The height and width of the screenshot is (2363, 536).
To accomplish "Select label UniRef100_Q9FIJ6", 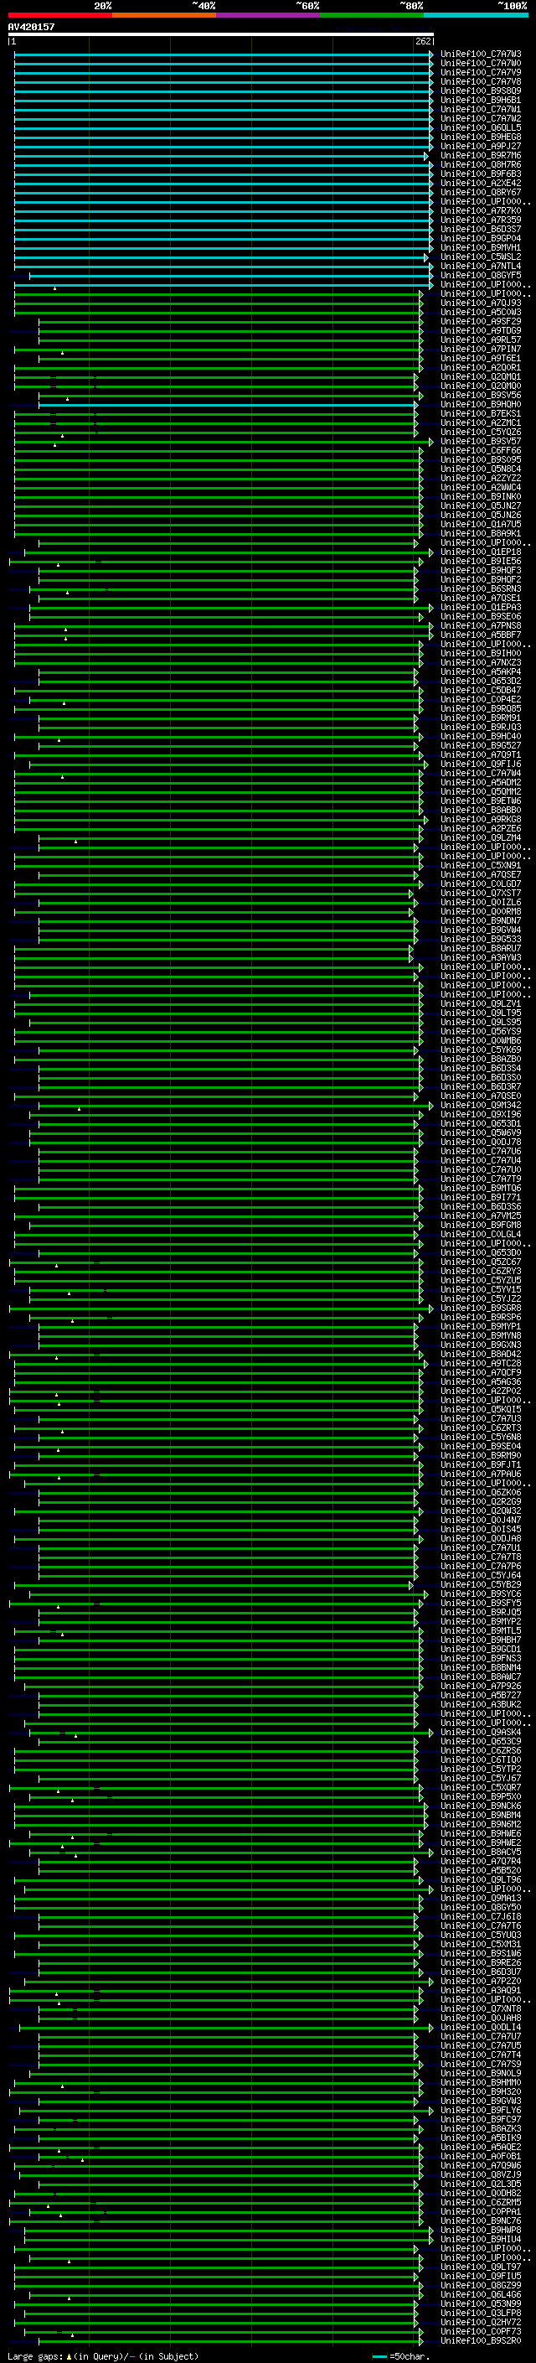I will pos(481,763).
